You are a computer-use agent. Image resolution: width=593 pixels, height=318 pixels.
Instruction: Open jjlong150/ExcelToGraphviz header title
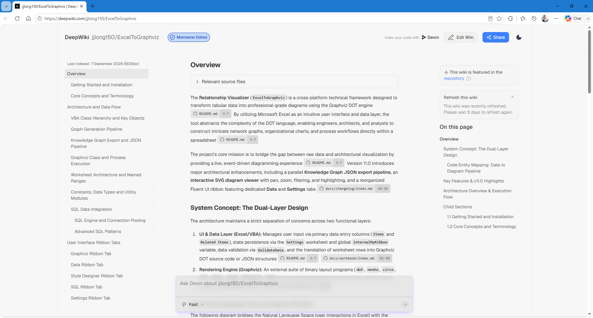[x=125, y=37]
